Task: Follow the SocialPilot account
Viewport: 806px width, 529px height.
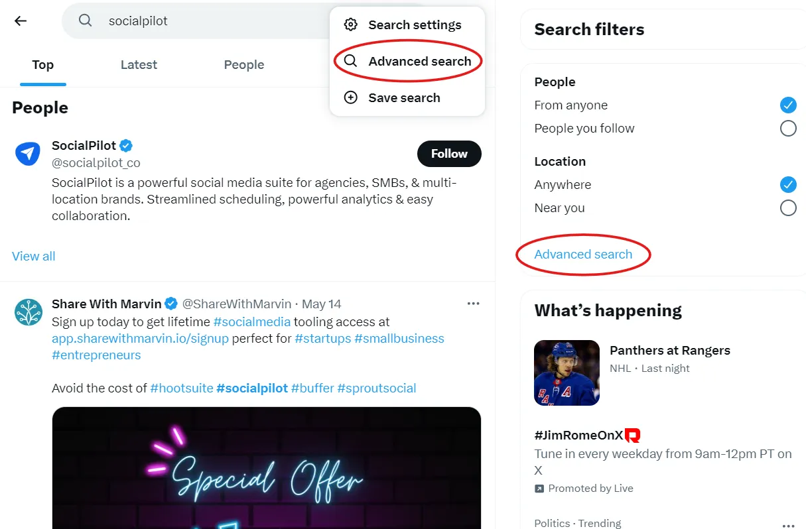Action: pyautogui.click(x=449, y=153)
